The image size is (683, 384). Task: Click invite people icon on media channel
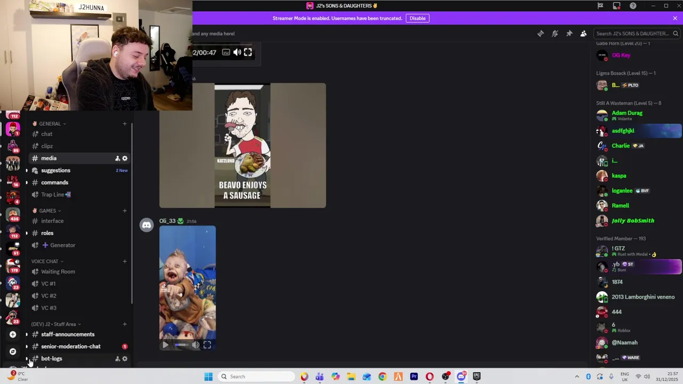click(117, 158)
